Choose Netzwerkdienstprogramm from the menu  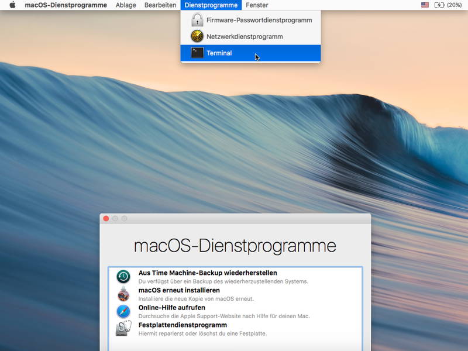point(251,37)
